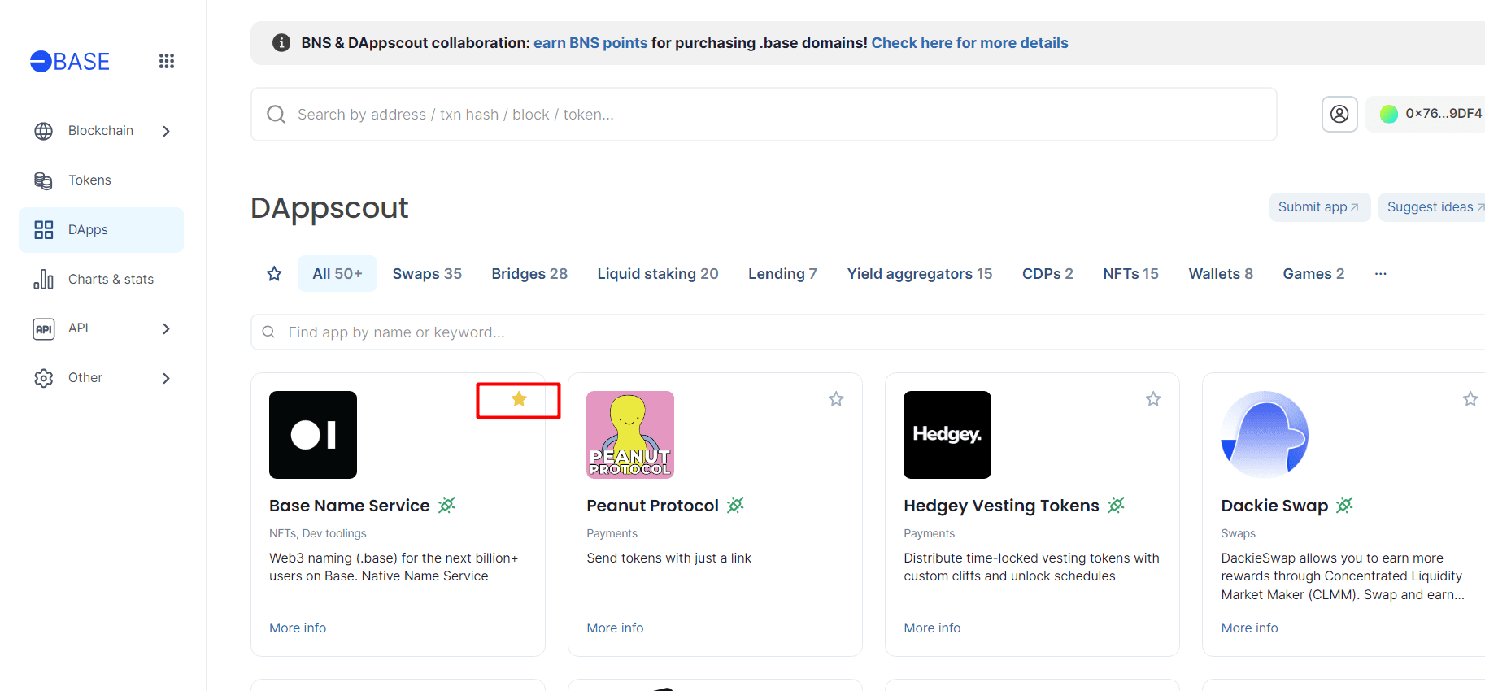Switch to Liquid staking 20 tab
1485x691 pixels.
click(x=658, y=274)
